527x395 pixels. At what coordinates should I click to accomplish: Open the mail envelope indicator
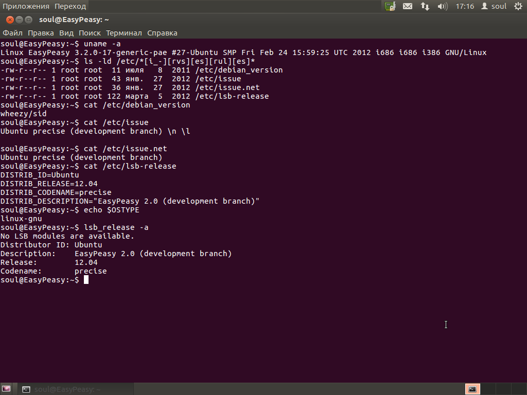pyautogui.click(x=408, y=6)
